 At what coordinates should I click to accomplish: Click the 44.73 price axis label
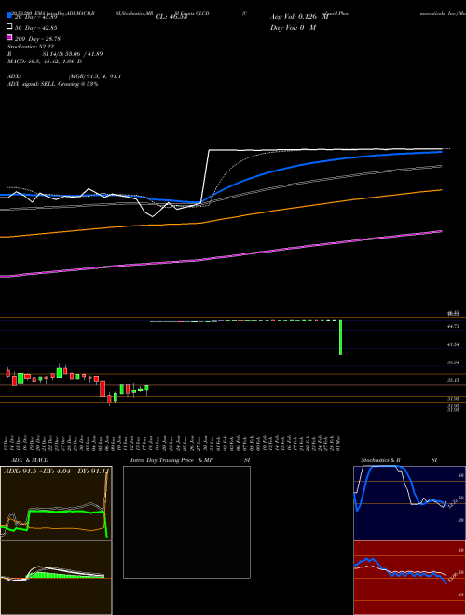click(x=454, y=326)
